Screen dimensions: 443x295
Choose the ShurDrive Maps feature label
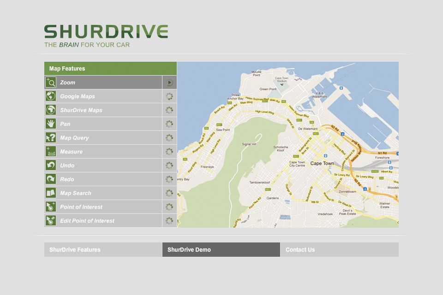(81, 110)
